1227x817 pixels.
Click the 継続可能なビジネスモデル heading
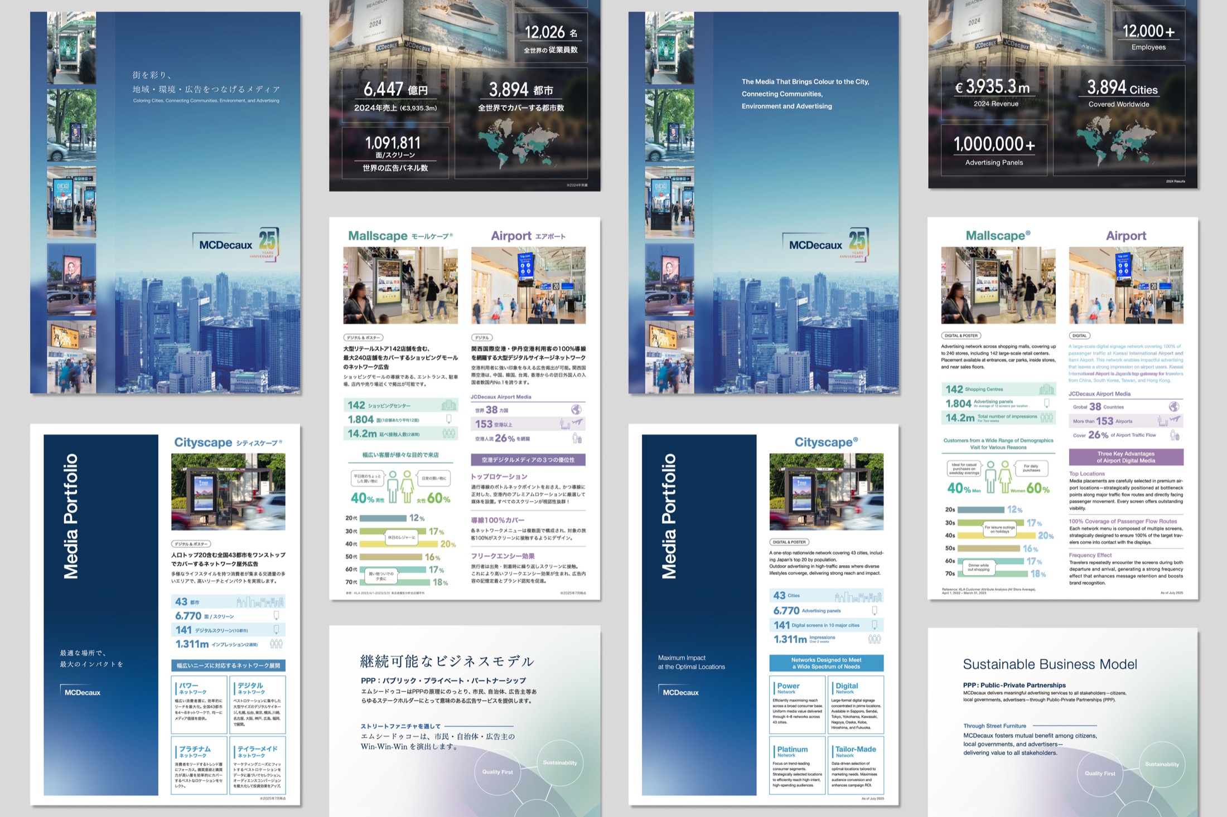[447, 662]
